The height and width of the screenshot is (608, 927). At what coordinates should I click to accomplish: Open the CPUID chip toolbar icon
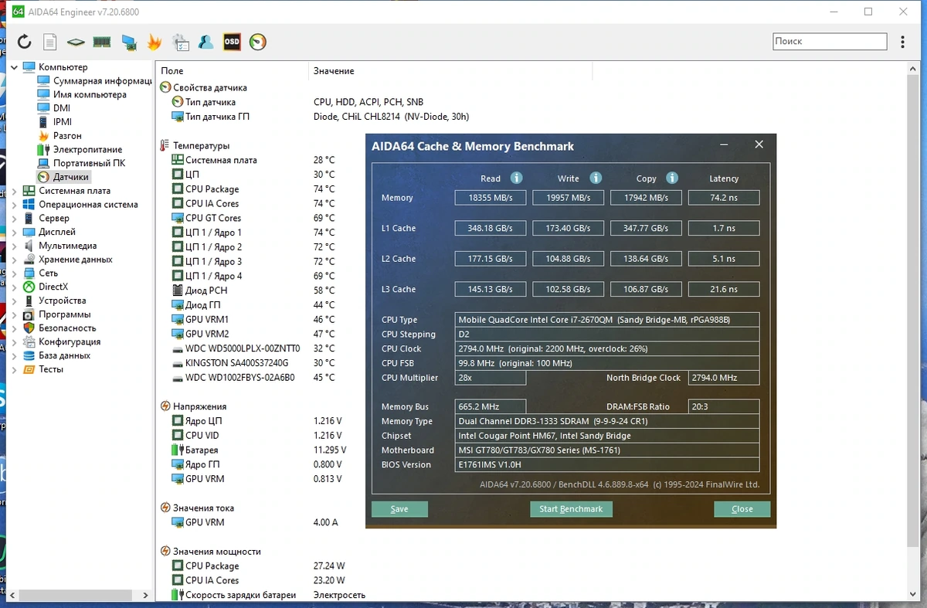click(x=76, y=42)
